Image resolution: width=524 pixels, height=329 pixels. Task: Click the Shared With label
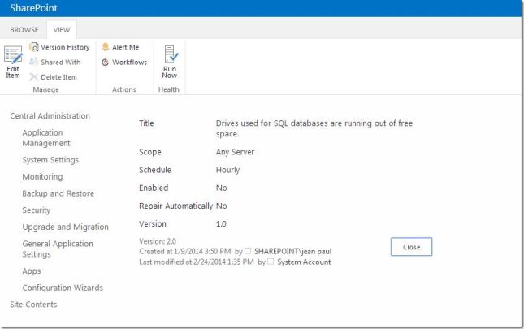click(x=60, y=62)
